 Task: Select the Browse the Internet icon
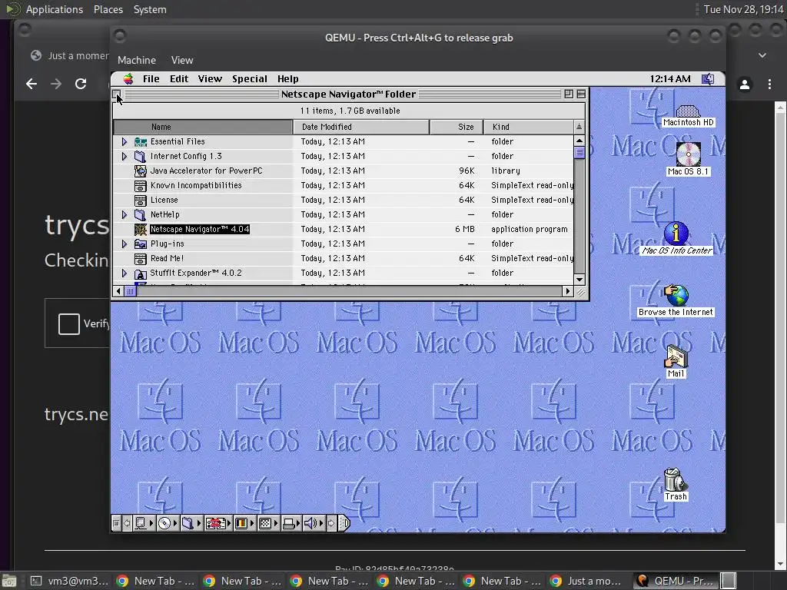(x=676, y=295)
